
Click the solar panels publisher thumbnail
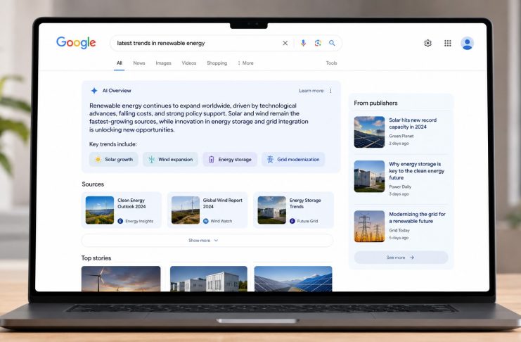[x=369, y=132]
